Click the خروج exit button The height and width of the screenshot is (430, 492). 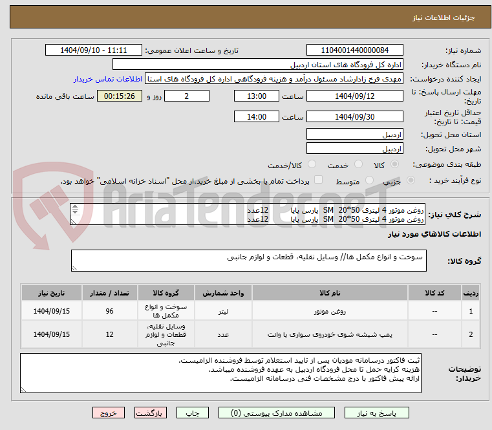pyautogui.click(x=108, y=413)
